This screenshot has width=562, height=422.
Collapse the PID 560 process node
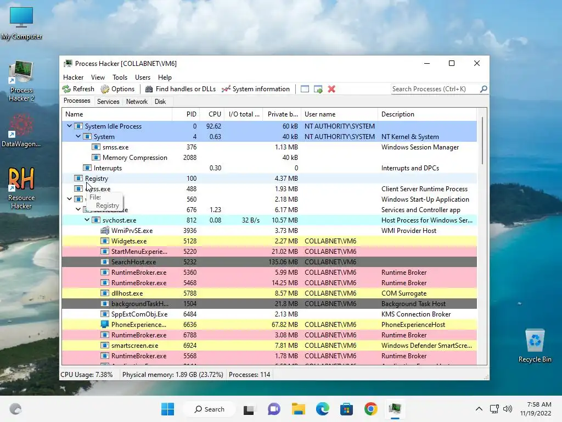tap(70, 199)
